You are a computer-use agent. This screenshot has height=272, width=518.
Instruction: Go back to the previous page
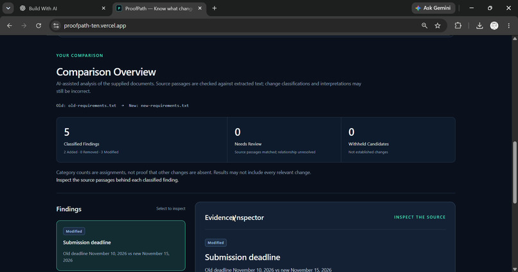10,26
